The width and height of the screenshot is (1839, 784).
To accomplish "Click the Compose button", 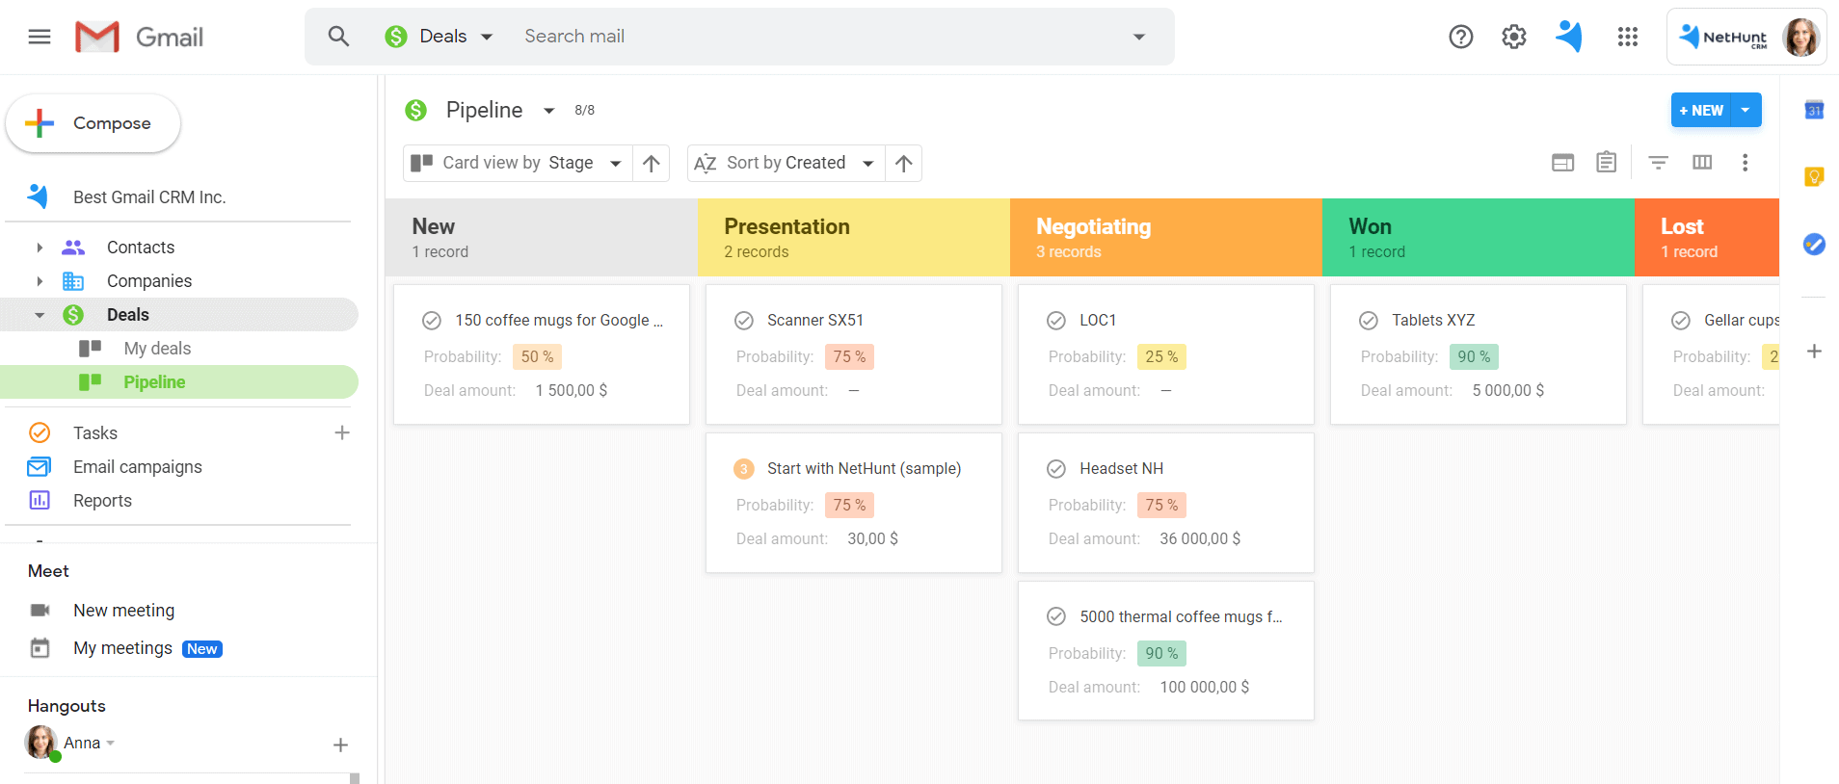I will 93,123.
